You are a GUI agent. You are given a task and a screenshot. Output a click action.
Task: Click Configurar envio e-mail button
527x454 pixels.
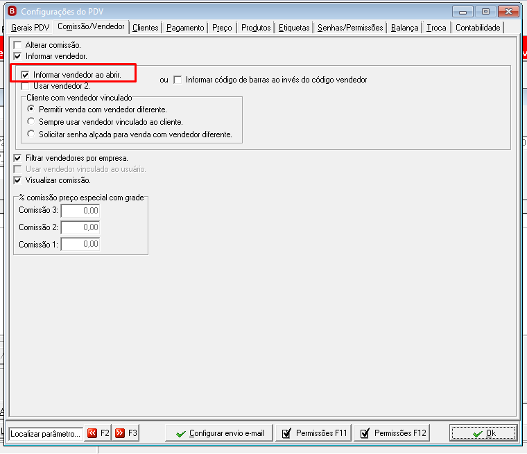pos(219,433)
